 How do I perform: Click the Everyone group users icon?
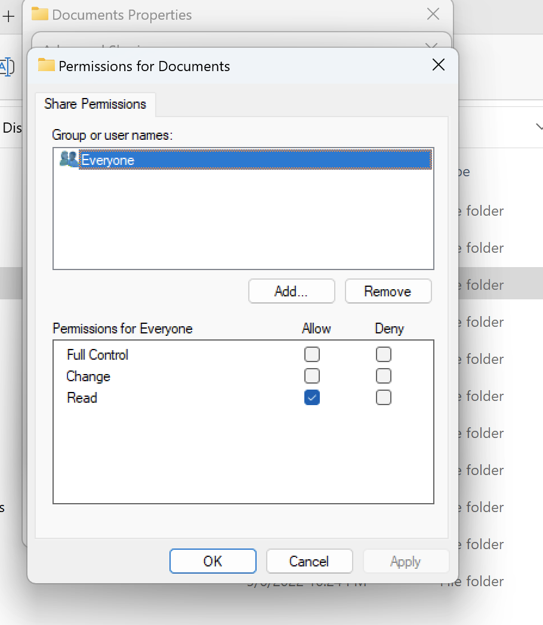point(69,160)
